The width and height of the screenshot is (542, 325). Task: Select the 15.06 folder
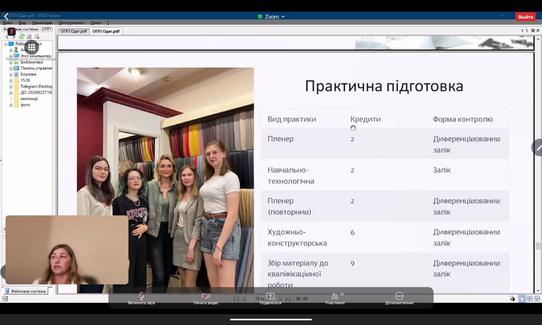pos(25,80)
